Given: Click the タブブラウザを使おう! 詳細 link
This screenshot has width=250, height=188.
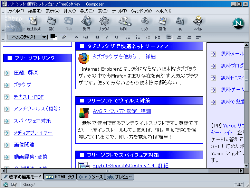Looking at the screenshot, I should tap(124, 57).
